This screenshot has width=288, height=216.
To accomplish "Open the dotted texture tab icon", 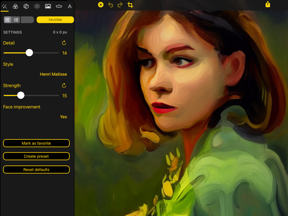I will tap(37, 7).
